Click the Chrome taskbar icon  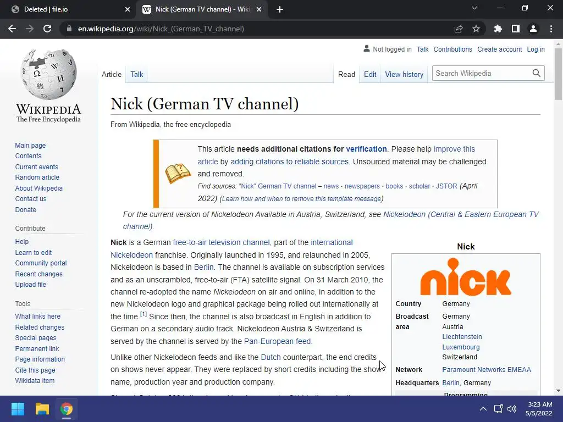click(67, 409)
